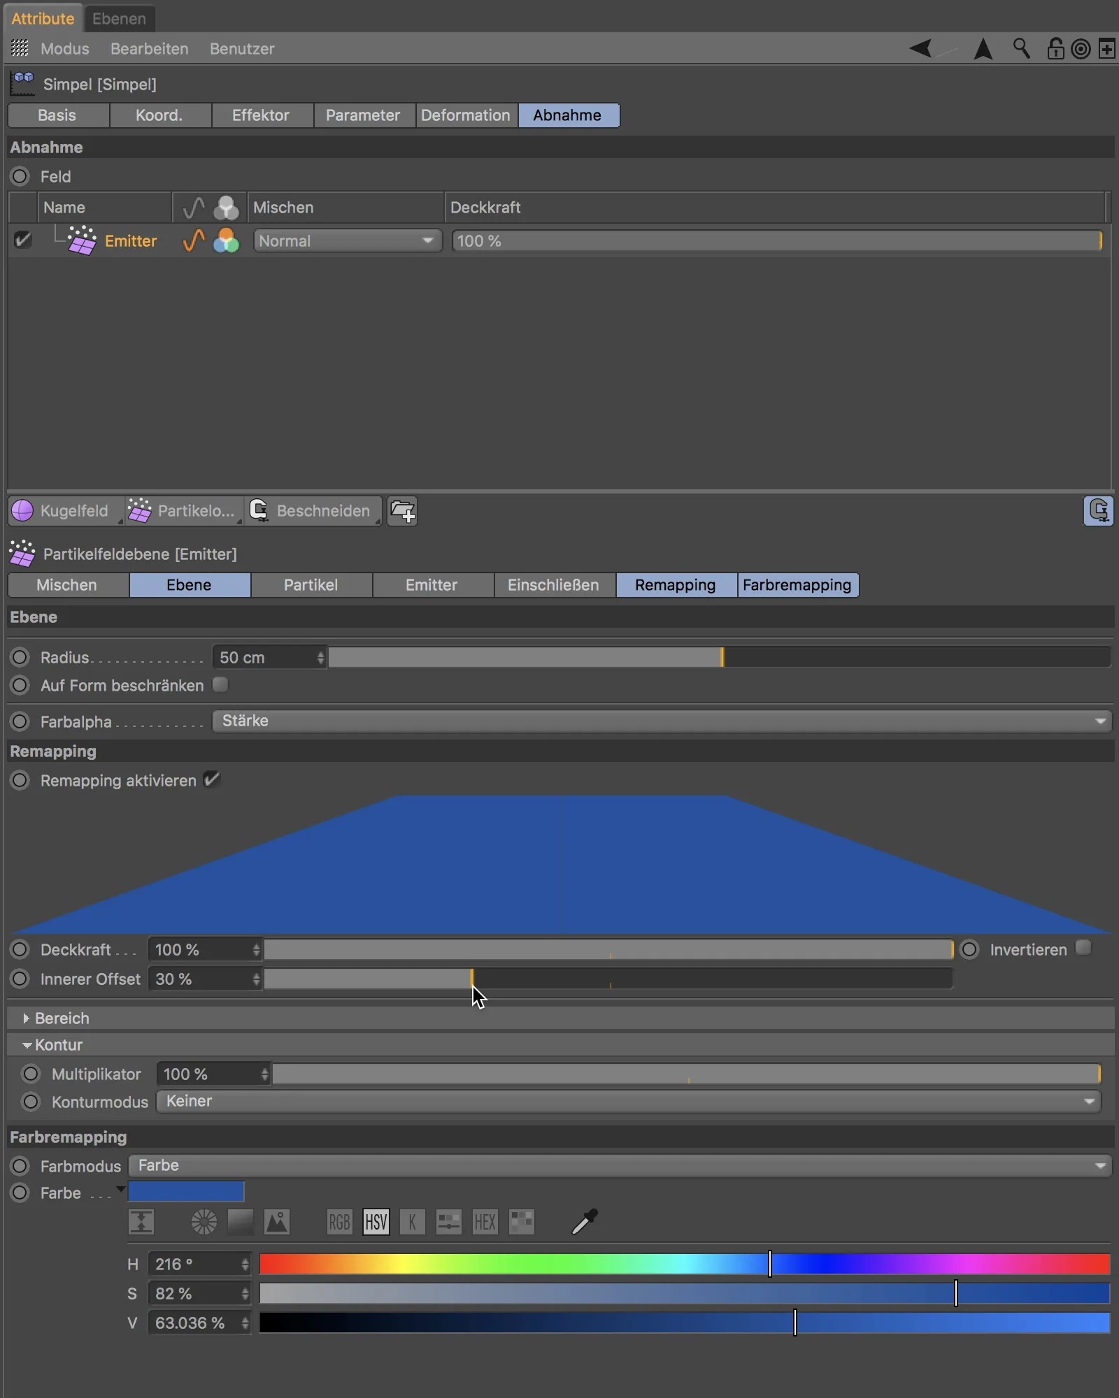Click Radius animation keyframe circle
This screenshot has height=1398, width=1119.
point(20,657)
